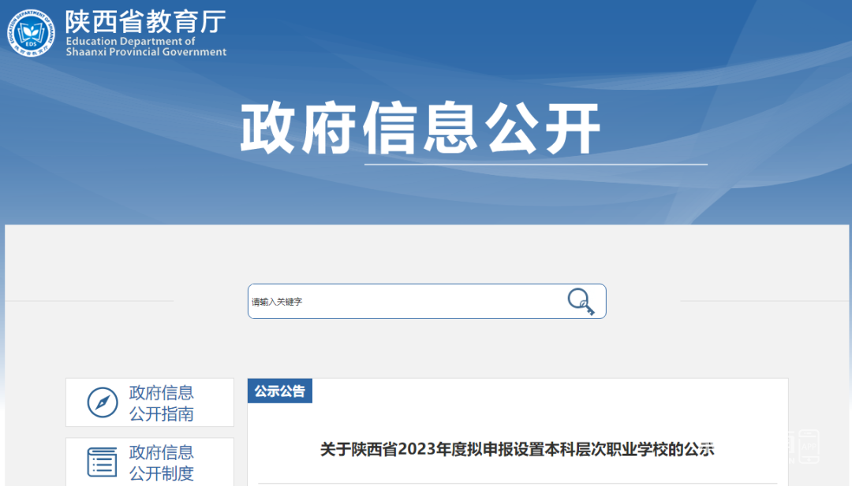Open 政府信息公开指南 text link
852x486 pixels.
click(x=162, y=403)
